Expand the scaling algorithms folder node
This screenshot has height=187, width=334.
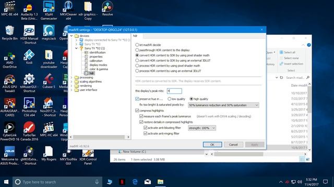71,82
